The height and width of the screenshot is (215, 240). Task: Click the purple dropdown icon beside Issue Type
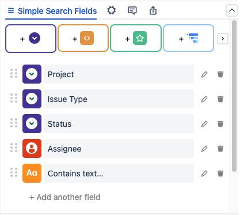coord(32,99)
